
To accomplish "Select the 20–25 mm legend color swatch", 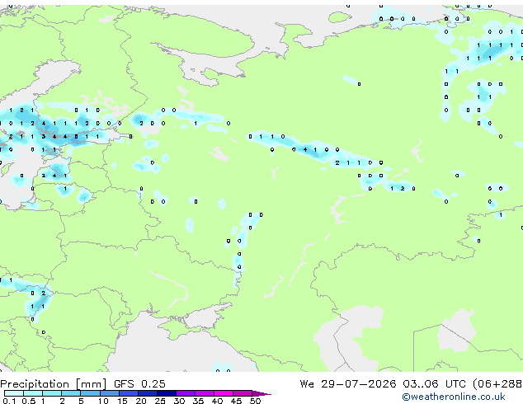I will pos(147,393).
